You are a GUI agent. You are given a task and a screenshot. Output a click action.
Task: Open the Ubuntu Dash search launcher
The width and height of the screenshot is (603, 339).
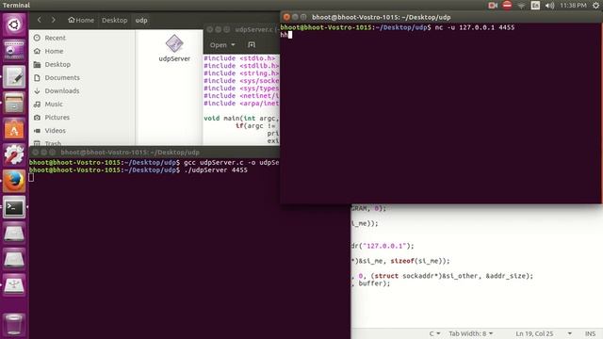click(x=14, y=25)
